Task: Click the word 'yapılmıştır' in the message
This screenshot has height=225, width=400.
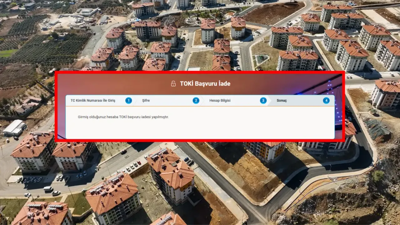Action: [160, 117]
